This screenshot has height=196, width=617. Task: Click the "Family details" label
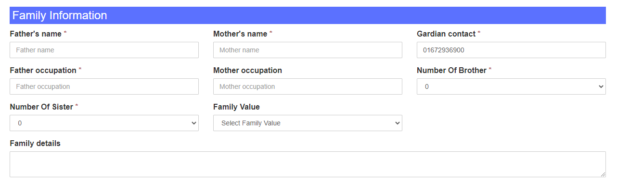35,143
